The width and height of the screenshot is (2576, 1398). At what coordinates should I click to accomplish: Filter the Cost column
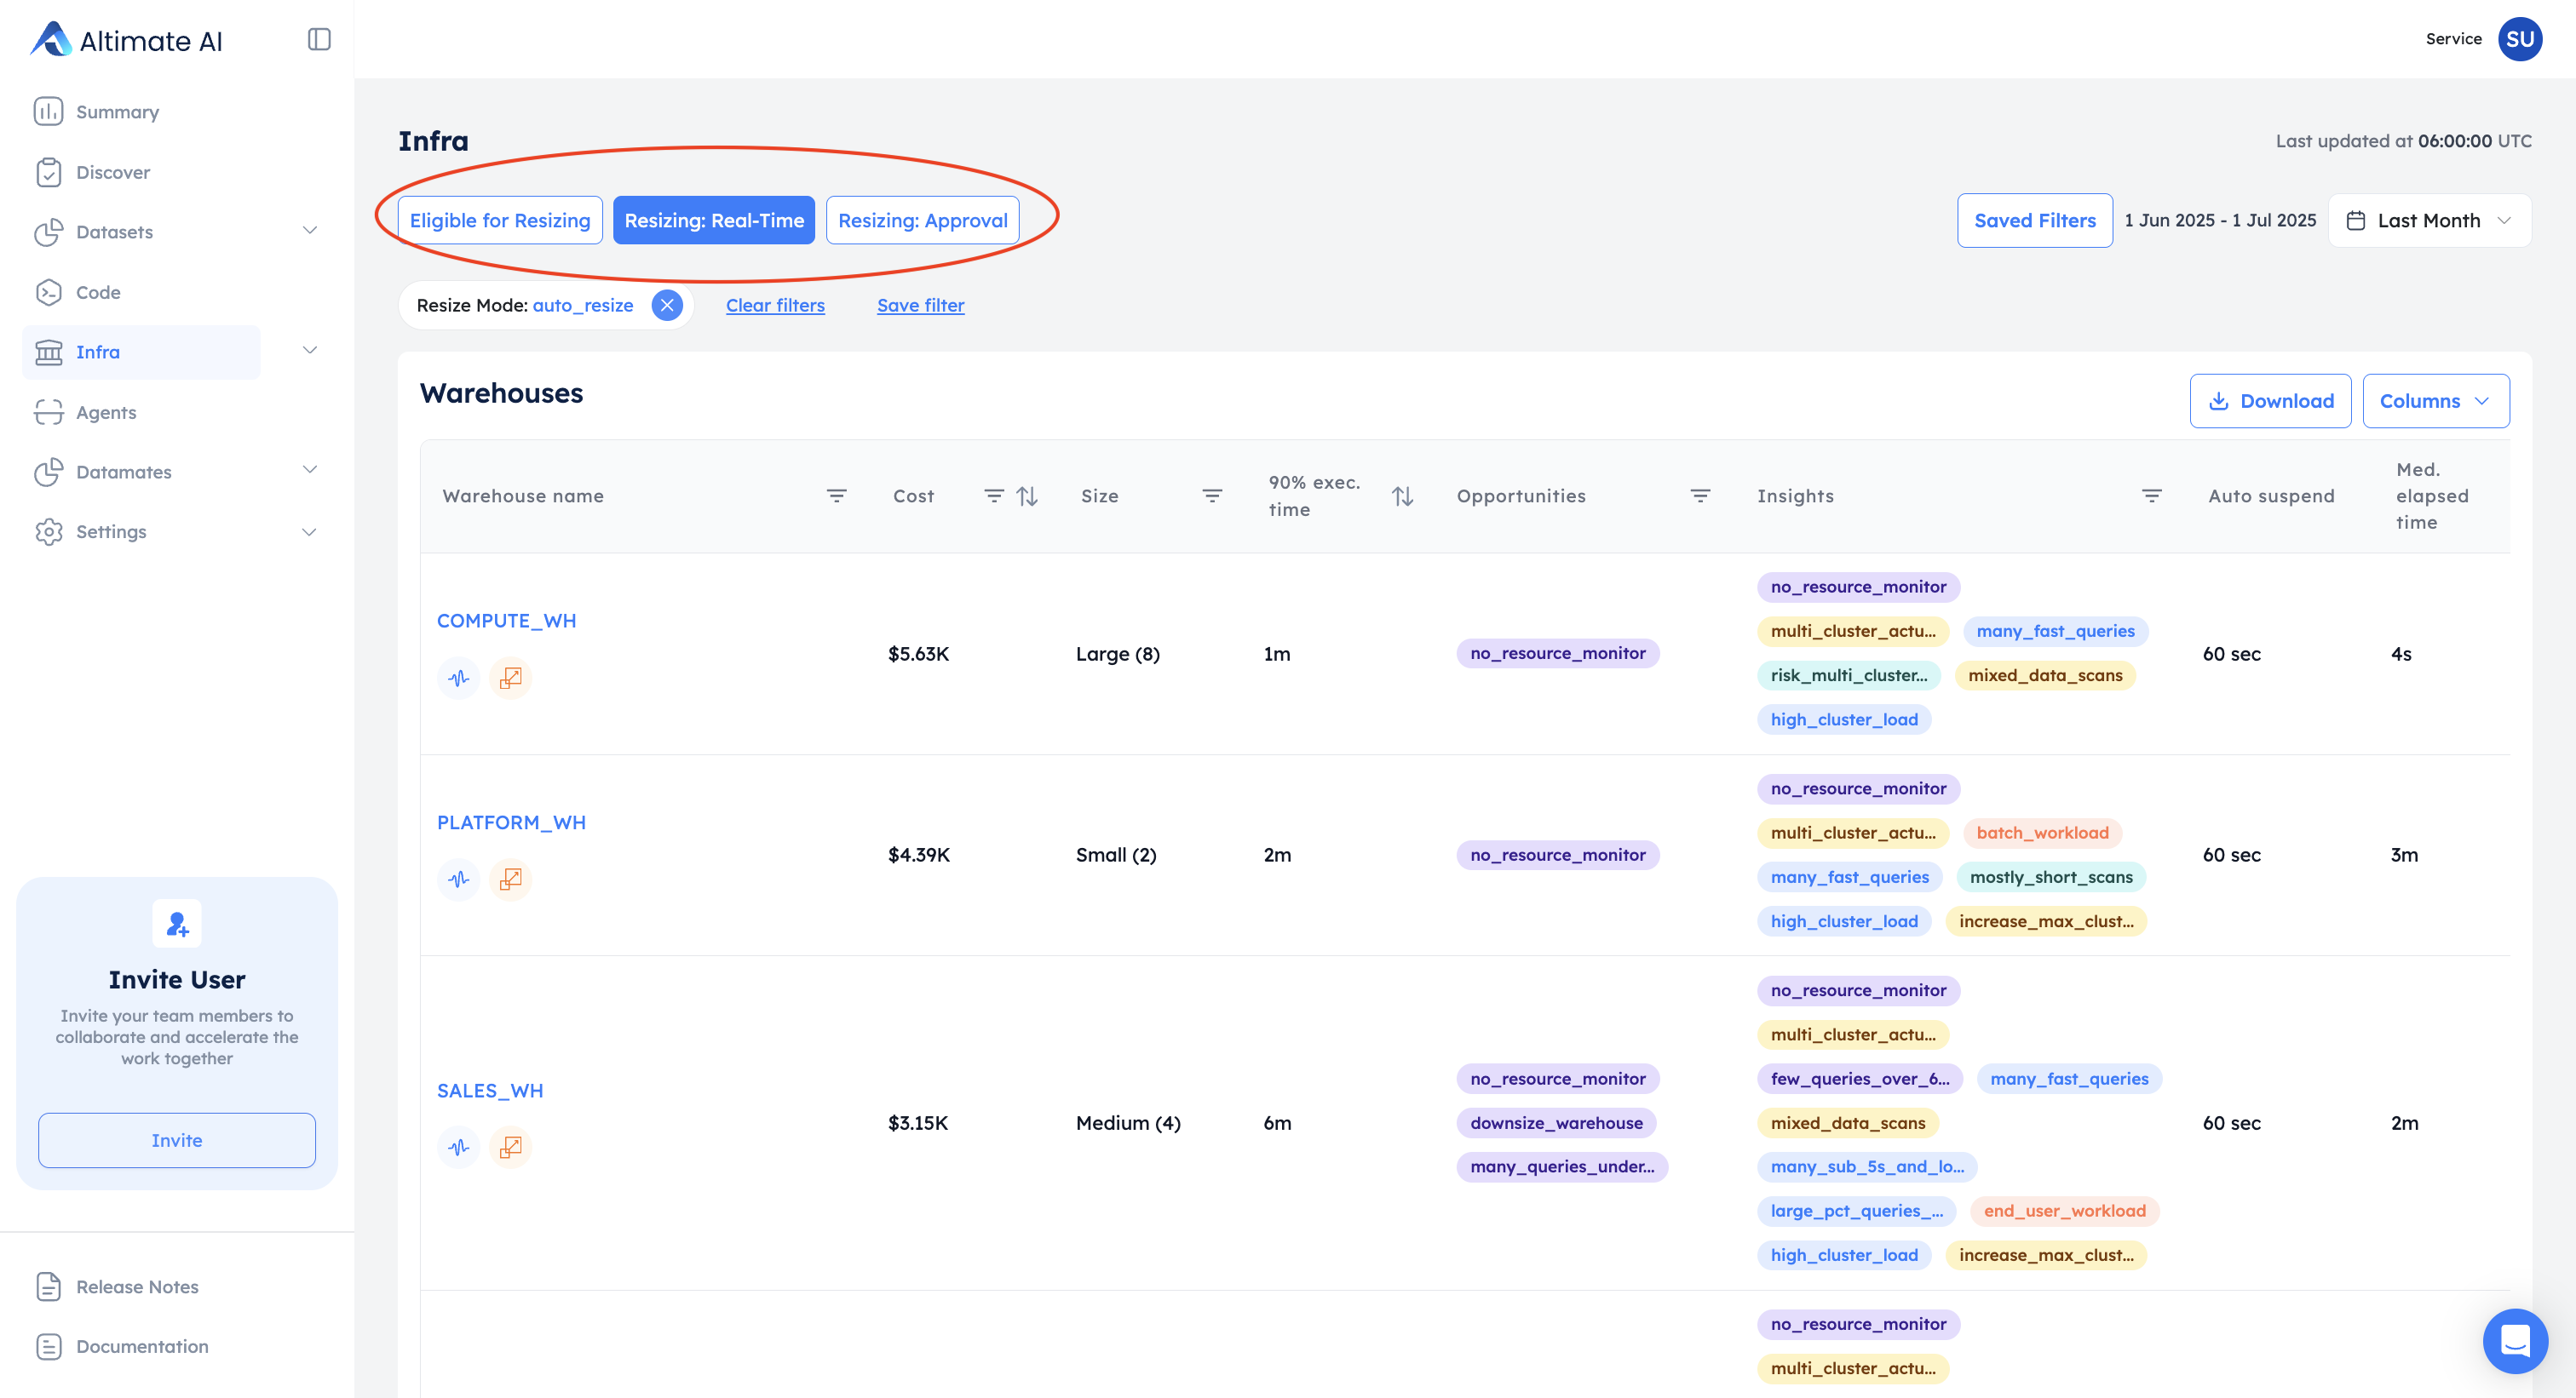[x=993, y=496]
